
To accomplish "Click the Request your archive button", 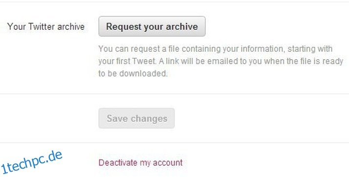I will (x=152, y=26).
